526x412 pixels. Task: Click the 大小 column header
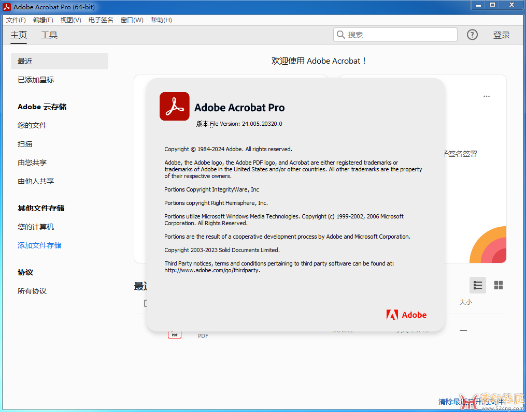coord(465,302)
